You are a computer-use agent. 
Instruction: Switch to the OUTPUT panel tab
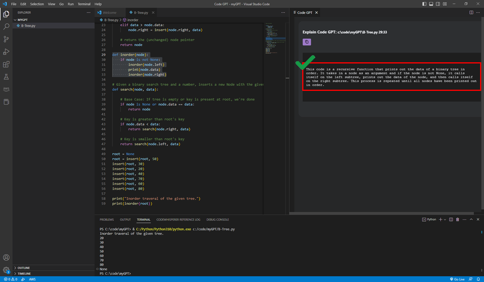coord(125,220)
